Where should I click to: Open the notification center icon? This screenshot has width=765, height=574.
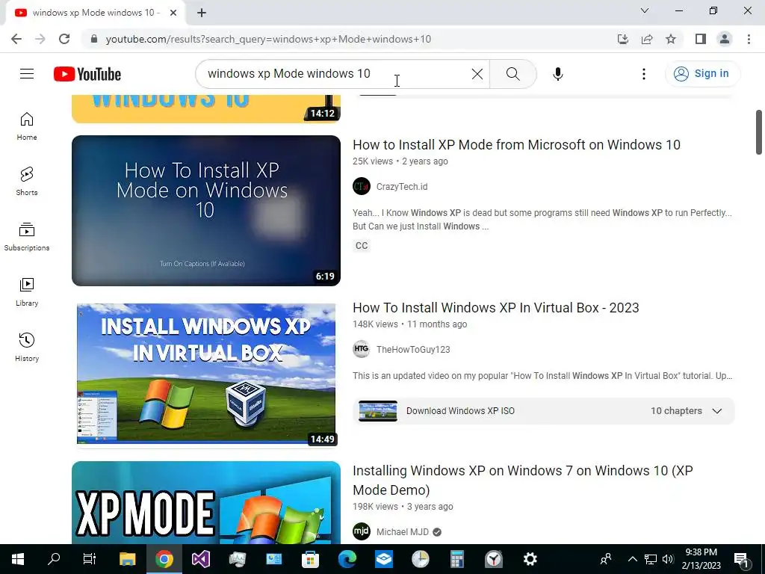[742, 559]
